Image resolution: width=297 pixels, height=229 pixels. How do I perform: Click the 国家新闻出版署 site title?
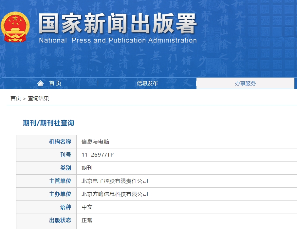(118, 24)
